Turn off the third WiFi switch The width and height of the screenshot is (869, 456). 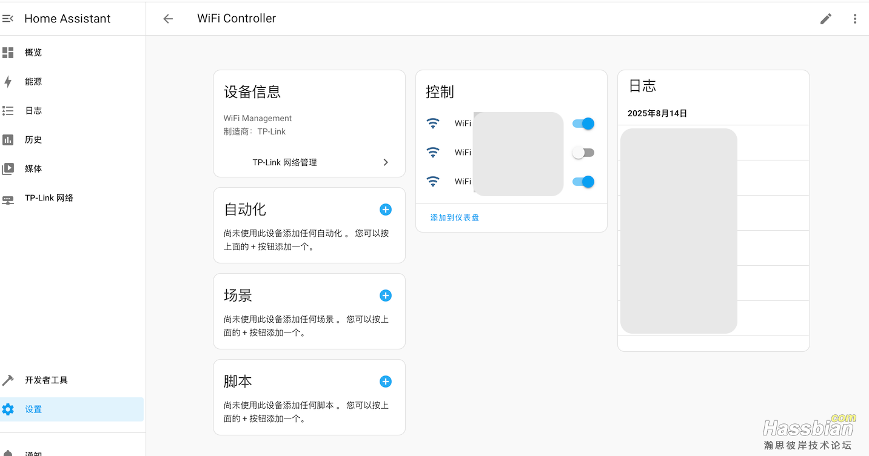(x=583, y=182)
